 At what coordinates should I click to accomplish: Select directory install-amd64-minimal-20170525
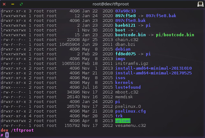tap(153, 73)
